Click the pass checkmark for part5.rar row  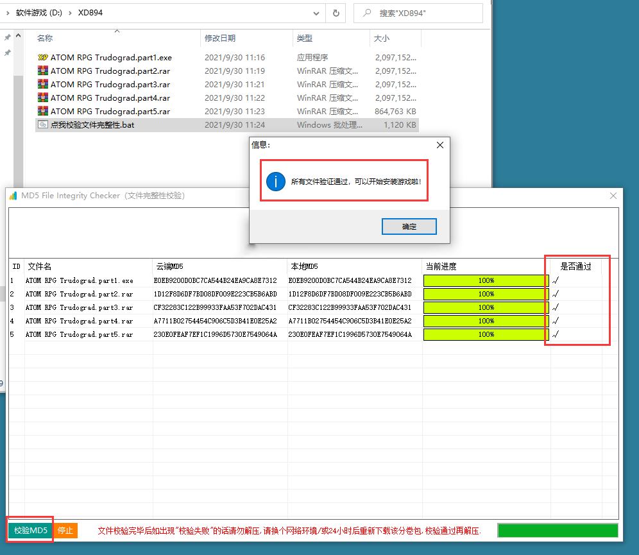pos(556,334)
